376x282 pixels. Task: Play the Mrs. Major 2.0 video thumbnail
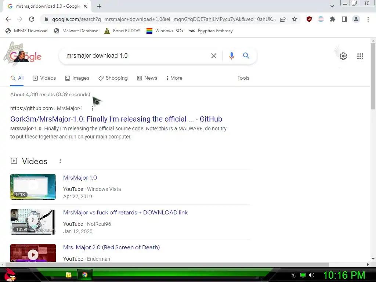click(33, 253)
